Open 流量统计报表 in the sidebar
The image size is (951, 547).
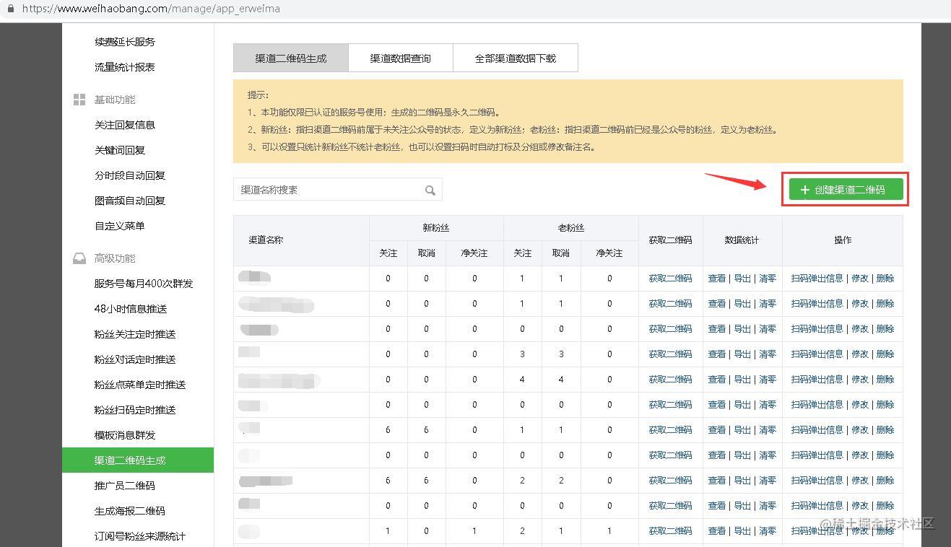(125, 67)
